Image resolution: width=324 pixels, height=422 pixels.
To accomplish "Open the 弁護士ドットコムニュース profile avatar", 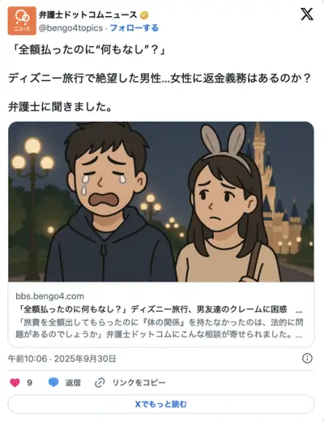I will pyautogui.click(x=22, y=21).
